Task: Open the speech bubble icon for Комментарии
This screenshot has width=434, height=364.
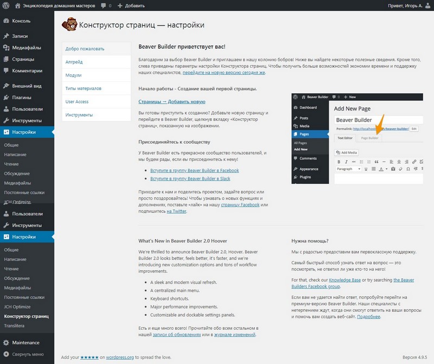Action: (6, 71)
